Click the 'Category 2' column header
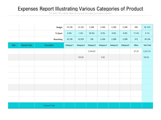 tap(81, 45)
